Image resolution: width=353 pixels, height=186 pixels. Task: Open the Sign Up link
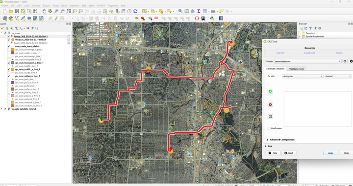click(x=280, y=53)
